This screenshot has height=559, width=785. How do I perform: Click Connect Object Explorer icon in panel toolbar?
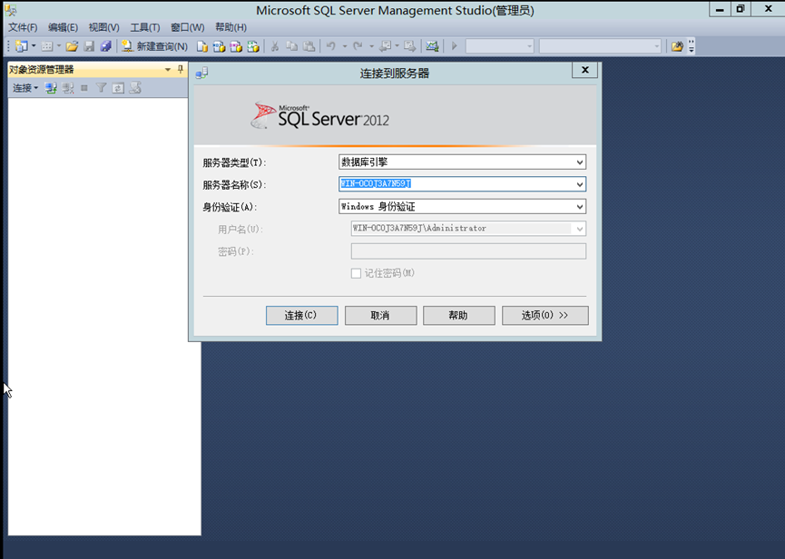(x=51, y=89)
